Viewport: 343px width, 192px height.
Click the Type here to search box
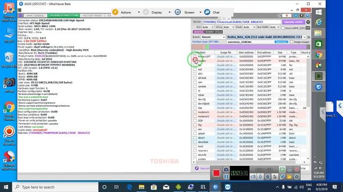click(x=55, y=187)
